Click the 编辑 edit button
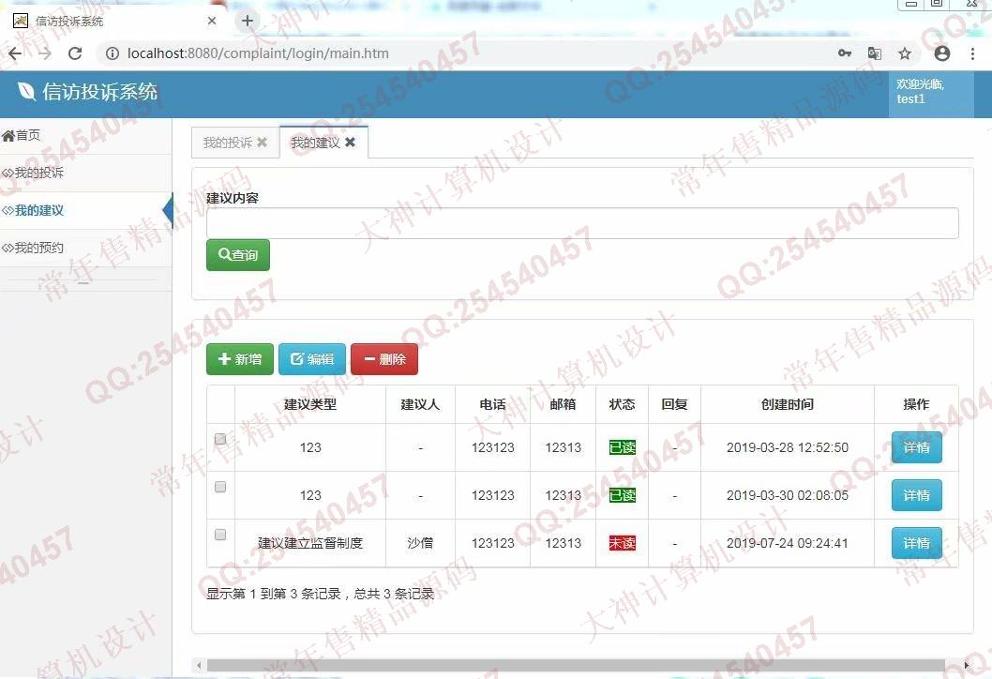The height and width of the screenshot is (679, 992). 312,359
